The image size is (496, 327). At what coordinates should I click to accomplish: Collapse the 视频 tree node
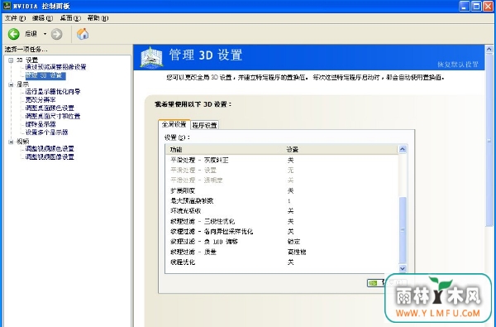pos(11,142)
